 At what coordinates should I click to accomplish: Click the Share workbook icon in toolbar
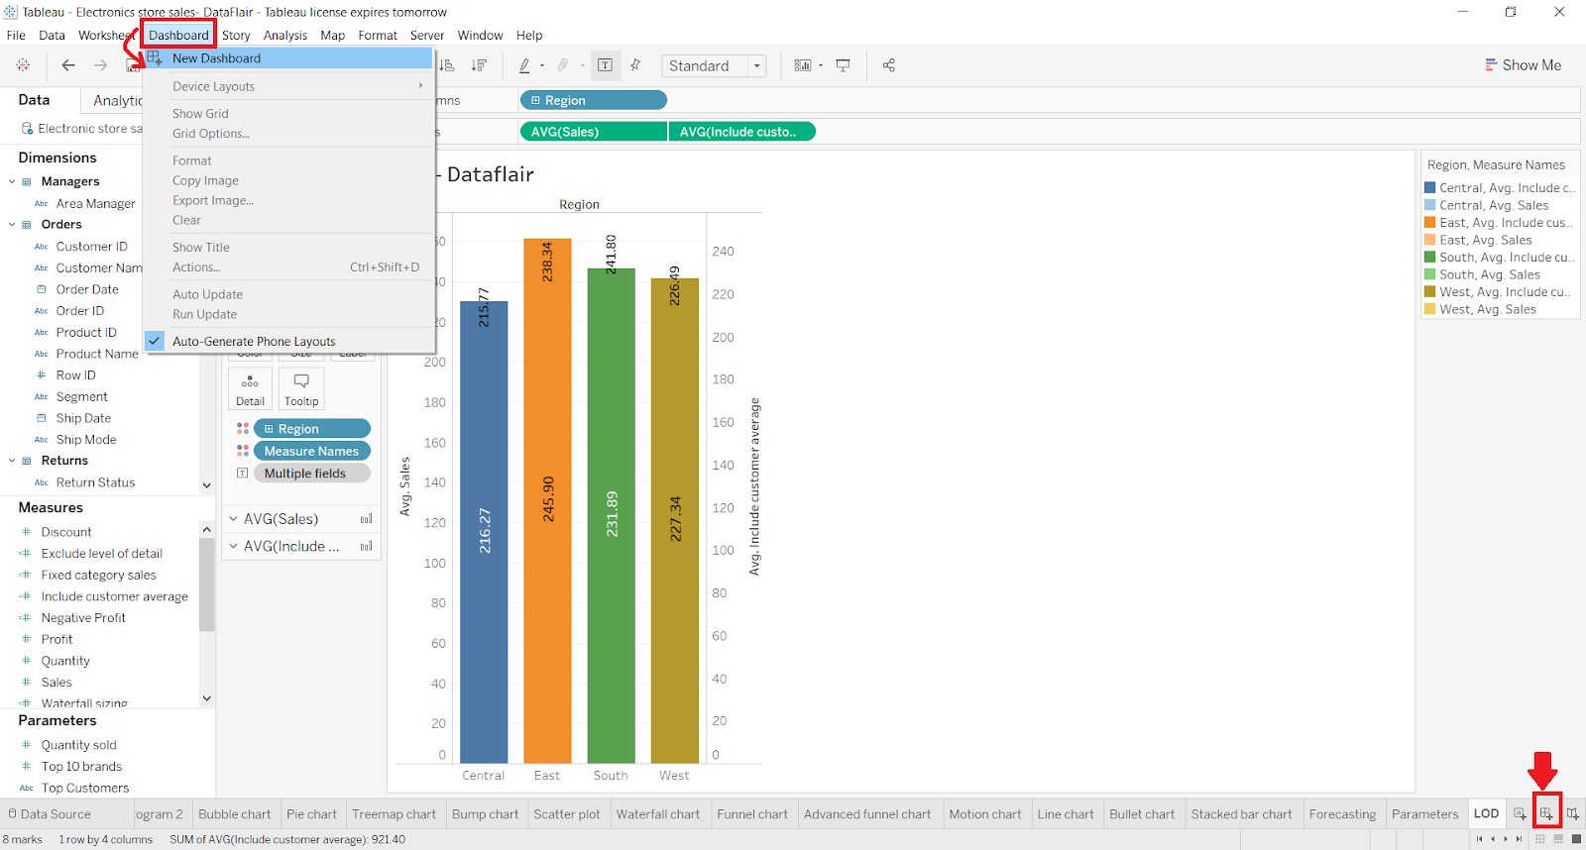(888, 65)
